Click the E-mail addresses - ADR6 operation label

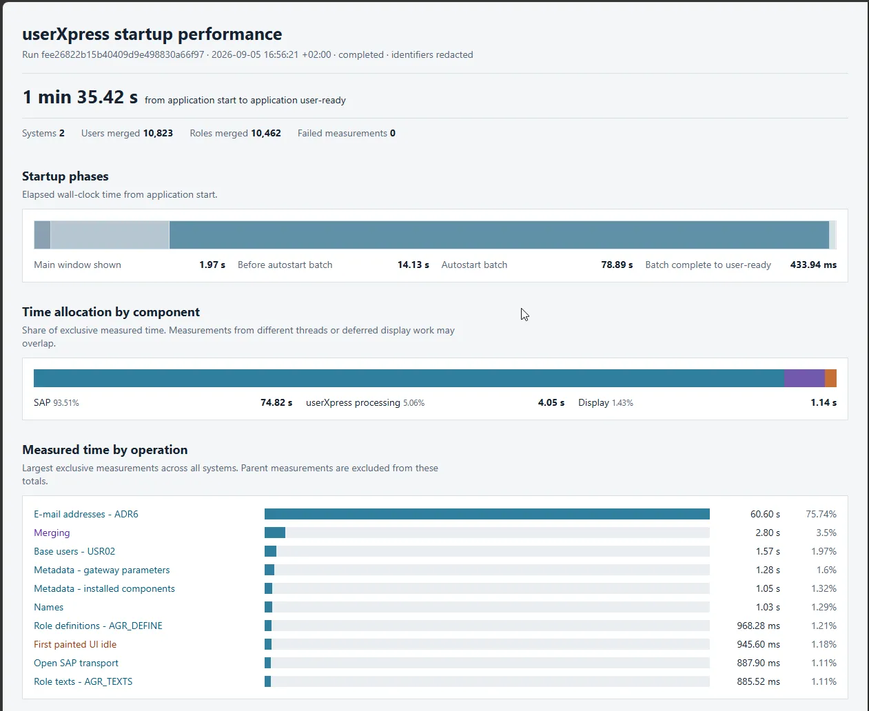click(86, 514)
